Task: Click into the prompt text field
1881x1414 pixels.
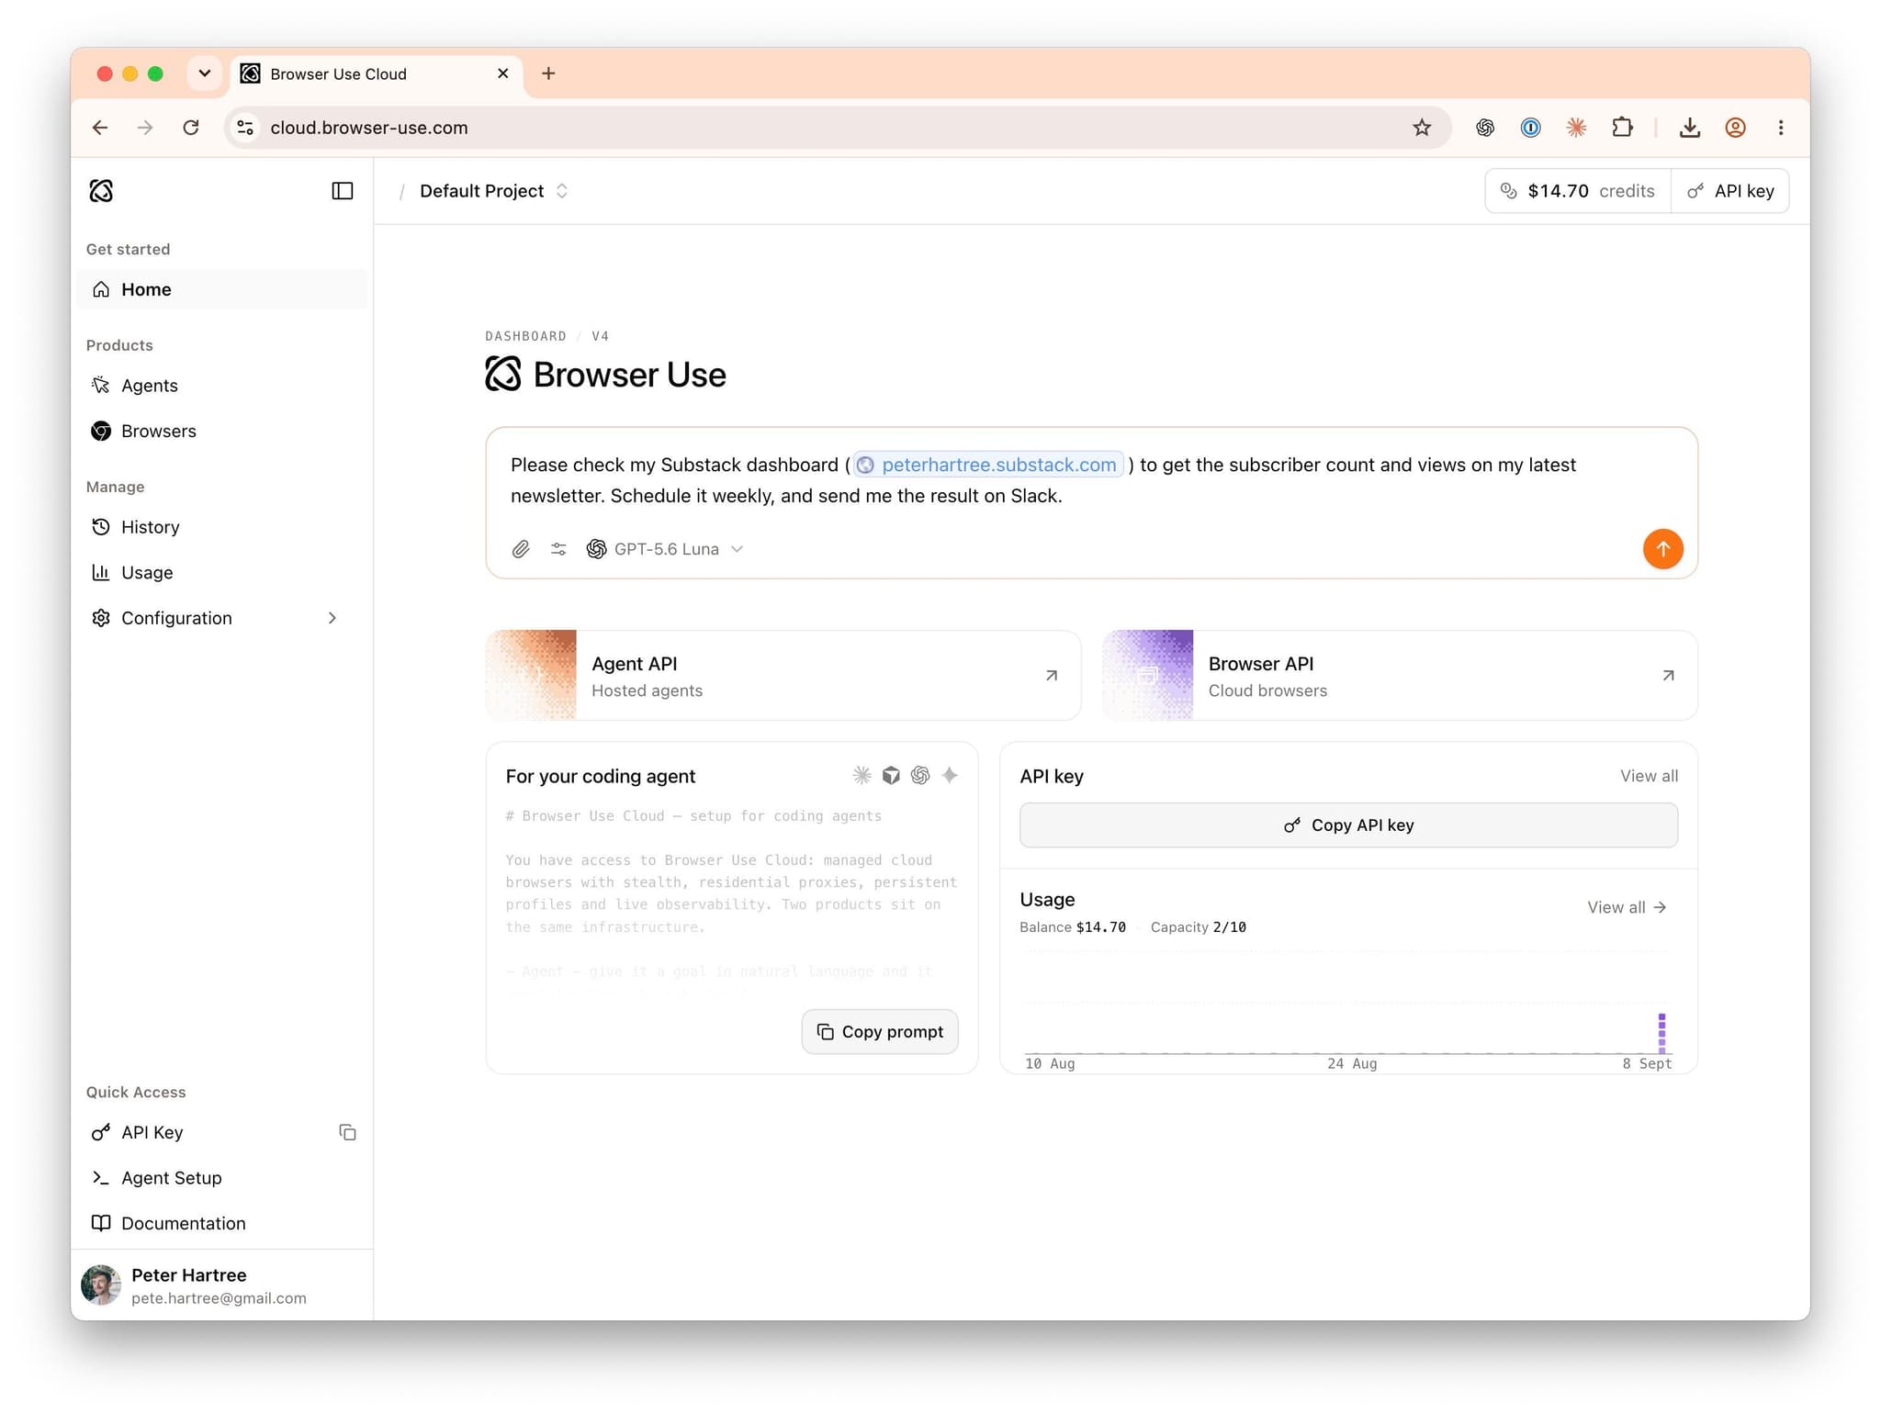Action: (x=1091, y=480)
